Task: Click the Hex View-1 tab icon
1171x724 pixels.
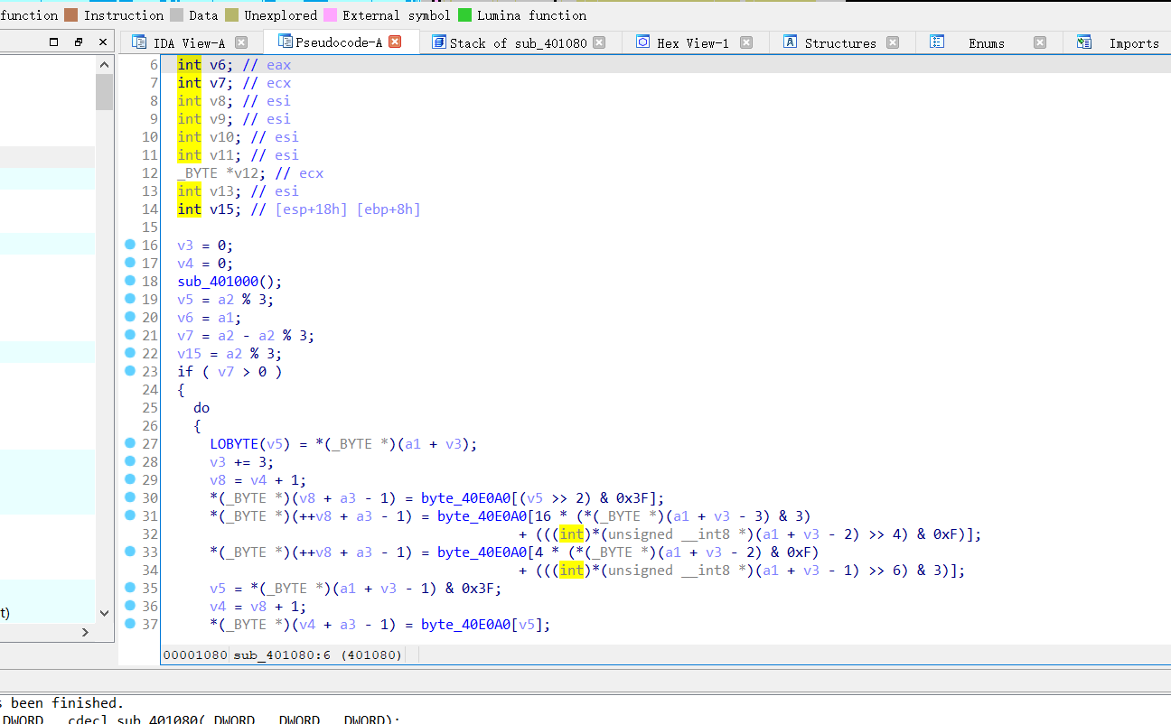Action: pyautogui.click(x=642, y=42)
